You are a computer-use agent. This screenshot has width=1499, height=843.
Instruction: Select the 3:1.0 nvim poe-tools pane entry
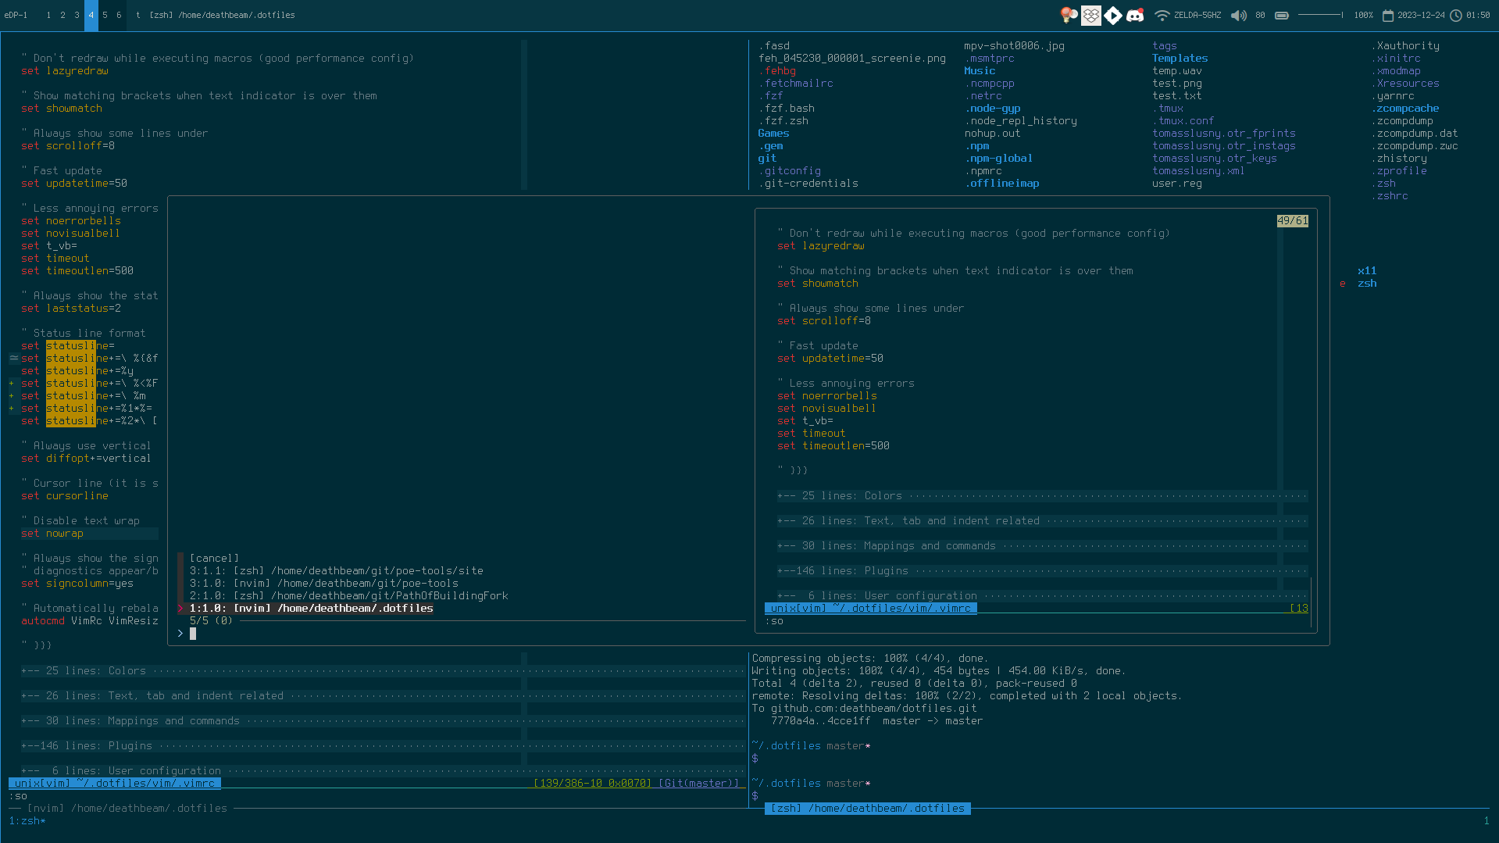click(x=323, y=583)
